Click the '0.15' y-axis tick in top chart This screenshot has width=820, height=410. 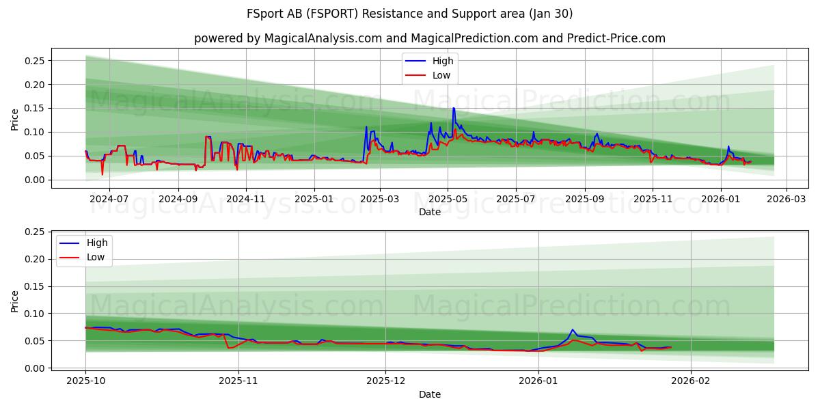[x=34, y=108]
